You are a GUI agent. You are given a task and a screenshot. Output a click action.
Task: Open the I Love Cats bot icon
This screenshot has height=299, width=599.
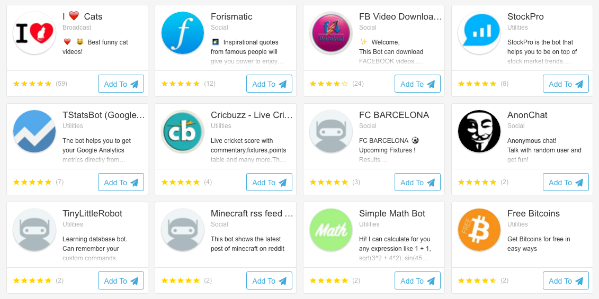pyautogui.click(x=34, y=33)
